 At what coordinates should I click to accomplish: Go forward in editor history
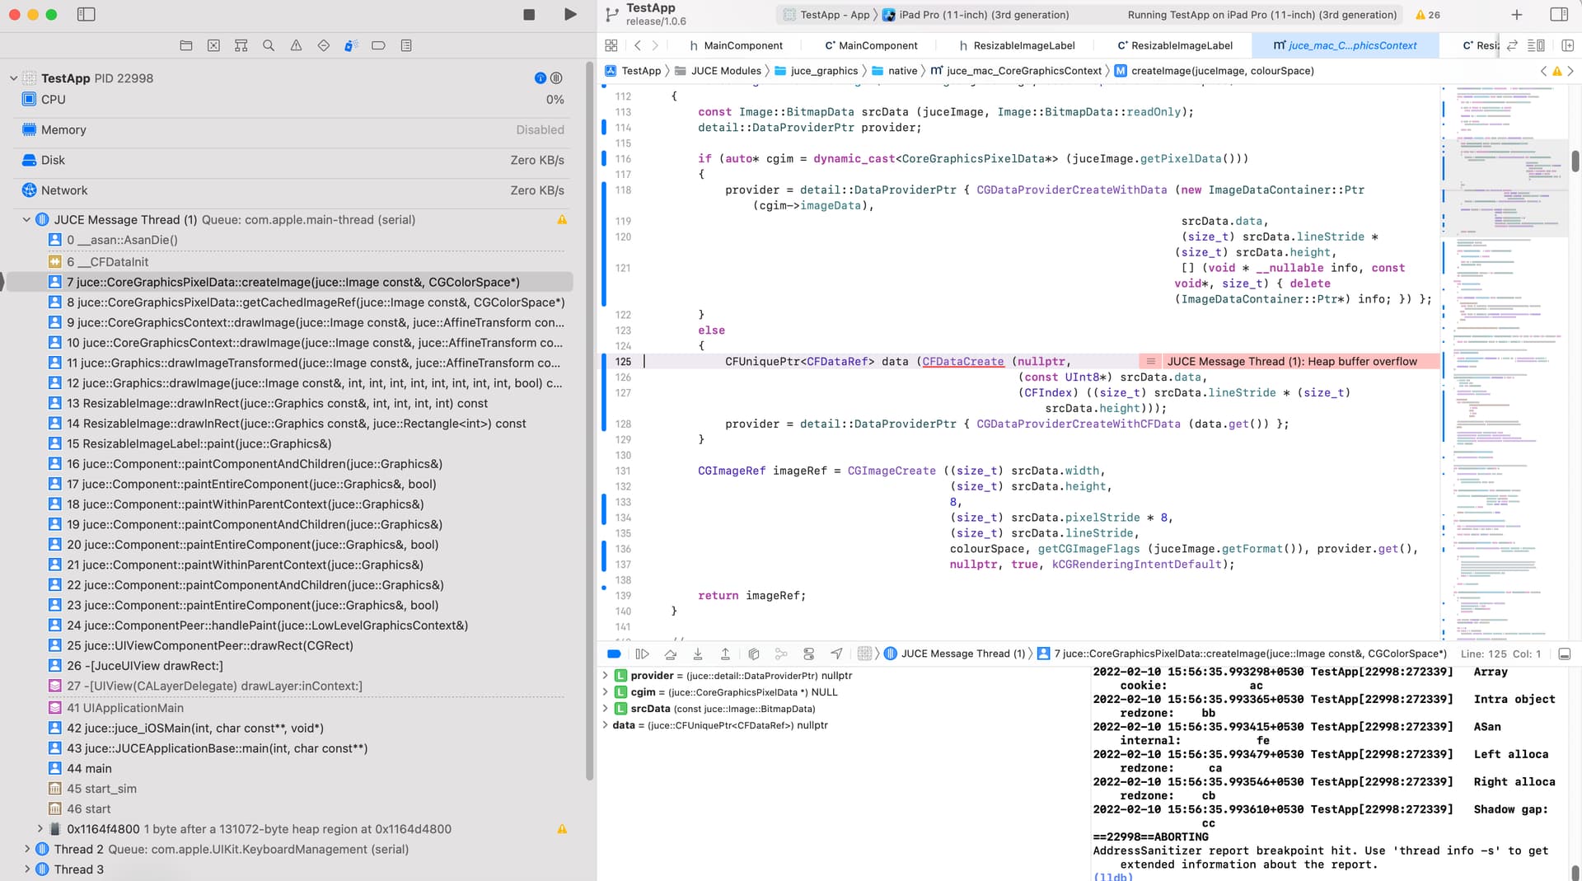click(x=656, y=45)
